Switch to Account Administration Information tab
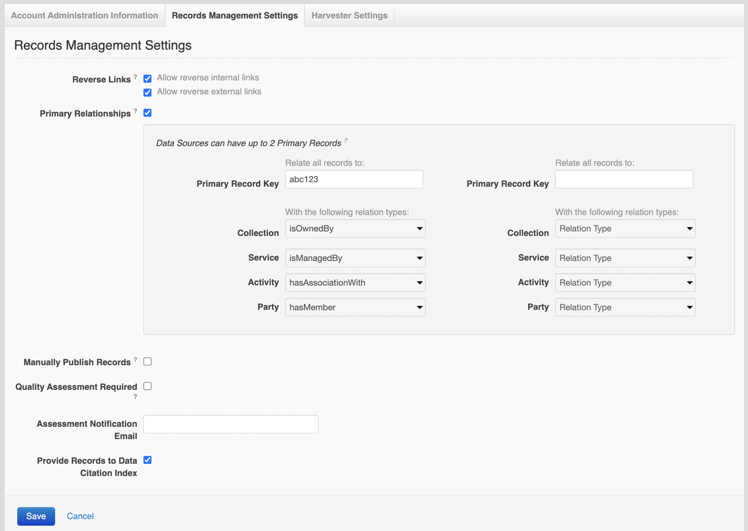The height and width of the screenshot is (531, 748). point(85,16)
